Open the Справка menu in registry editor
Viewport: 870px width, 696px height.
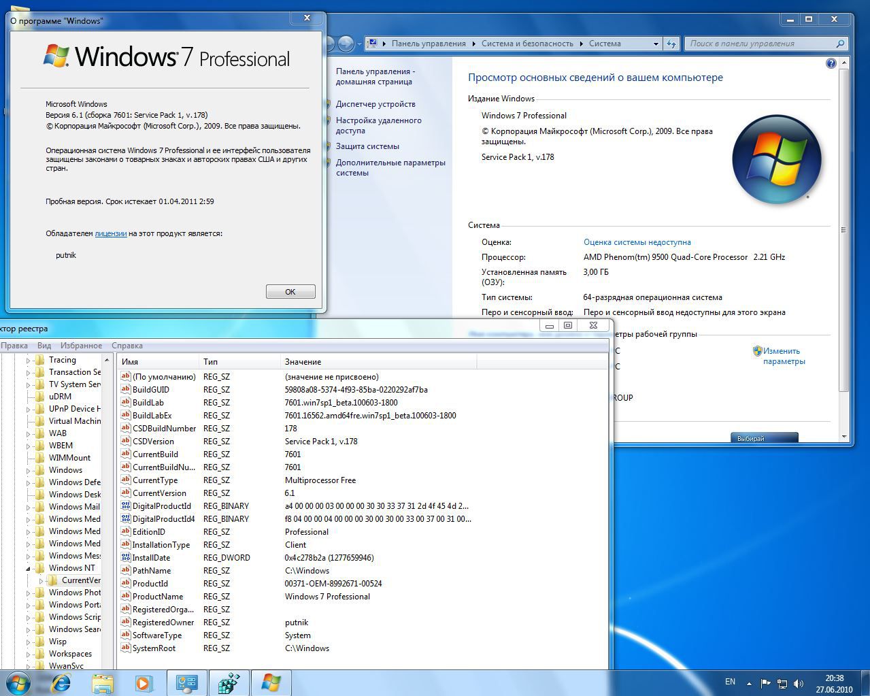[x=127, y=346]
